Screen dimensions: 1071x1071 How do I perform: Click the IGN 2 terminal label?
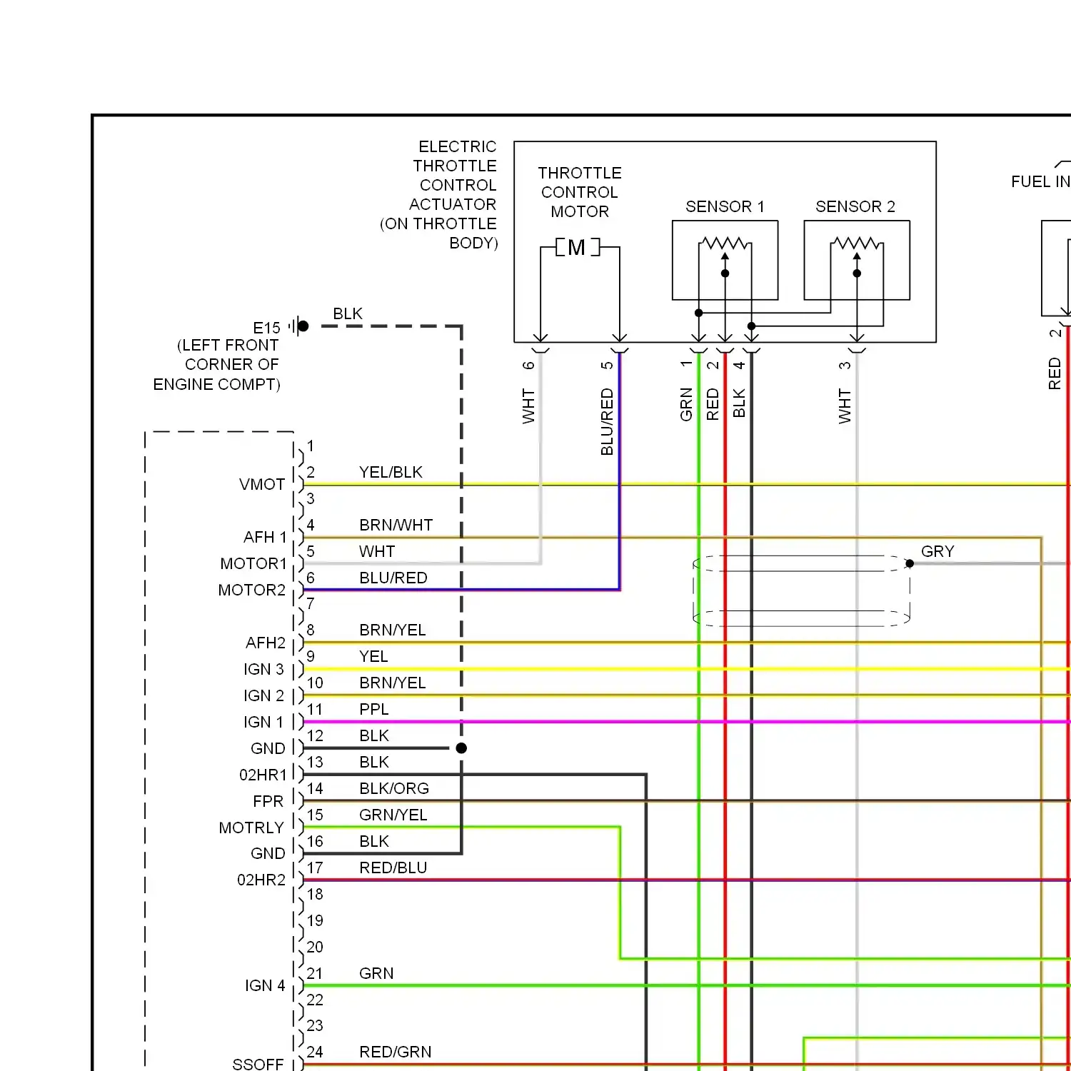263,695
